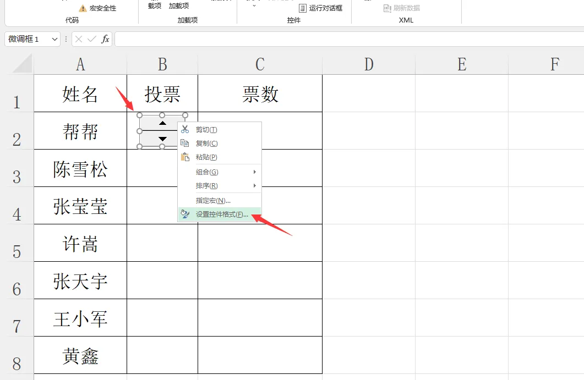Open Group (组合) submenu

pyautogui.click(x=220, y=172)
